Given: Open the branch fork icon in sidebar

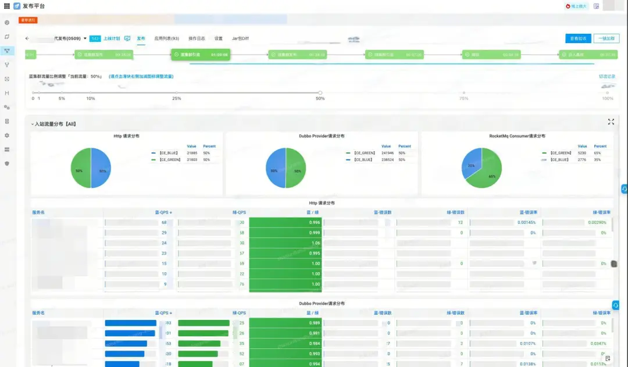Looking at the screenshot, I should pyautogui.click(x=7, y=65).
